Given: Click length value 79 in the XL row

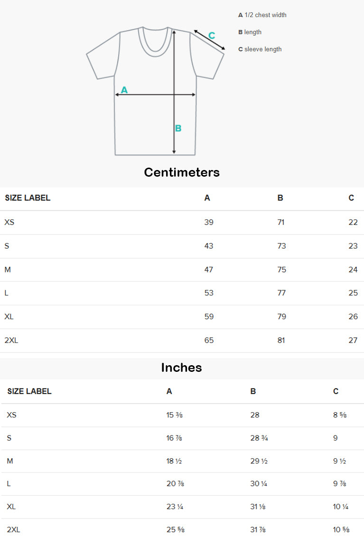Looking at the screenshot, I should 282,317.
